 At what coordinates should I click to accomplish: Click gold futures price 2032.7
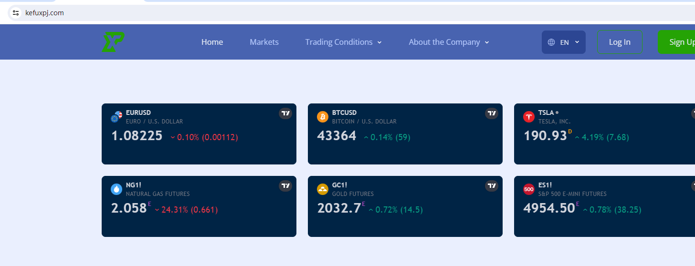point(339,208)
